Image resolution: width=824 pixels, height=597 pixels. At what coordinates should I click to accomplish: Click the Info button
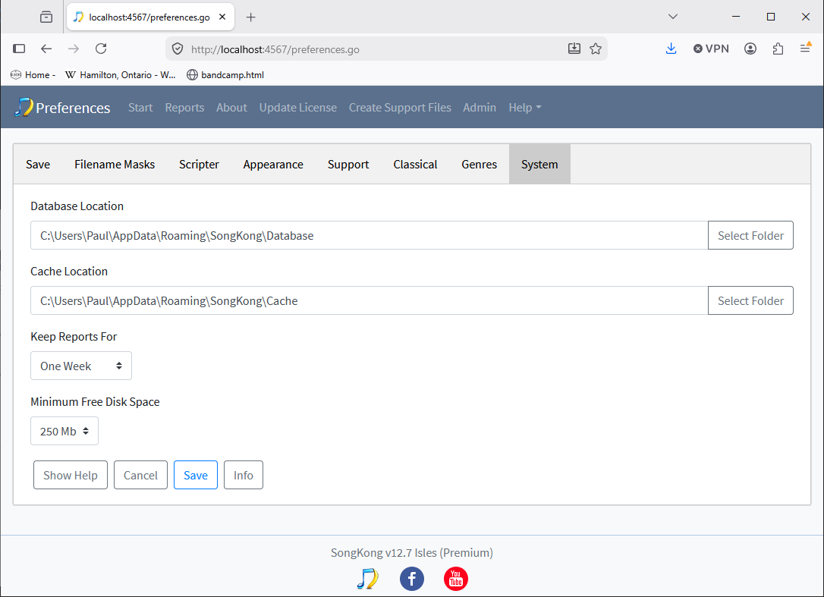pos(244,475)
